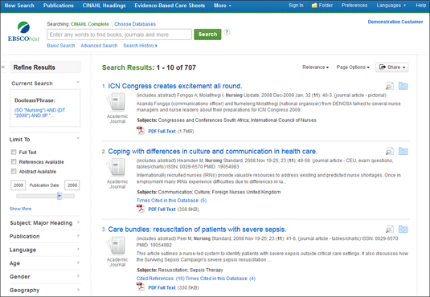Open Preferences in top bar

click(x=354, y=5)
